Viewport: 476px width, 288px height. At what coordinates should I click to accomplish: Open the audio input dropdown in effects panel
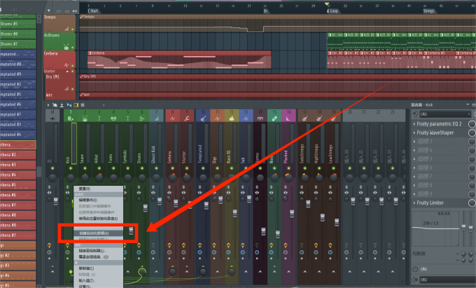pos(444,114)
